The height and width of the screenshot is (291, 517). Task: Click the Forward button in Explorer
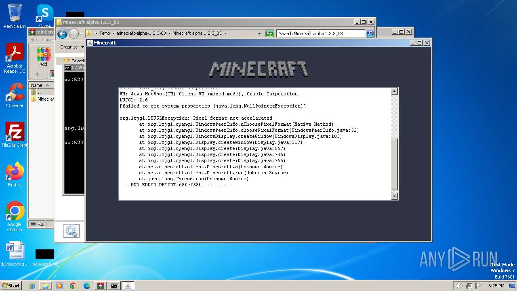click(x=73, y=34)
